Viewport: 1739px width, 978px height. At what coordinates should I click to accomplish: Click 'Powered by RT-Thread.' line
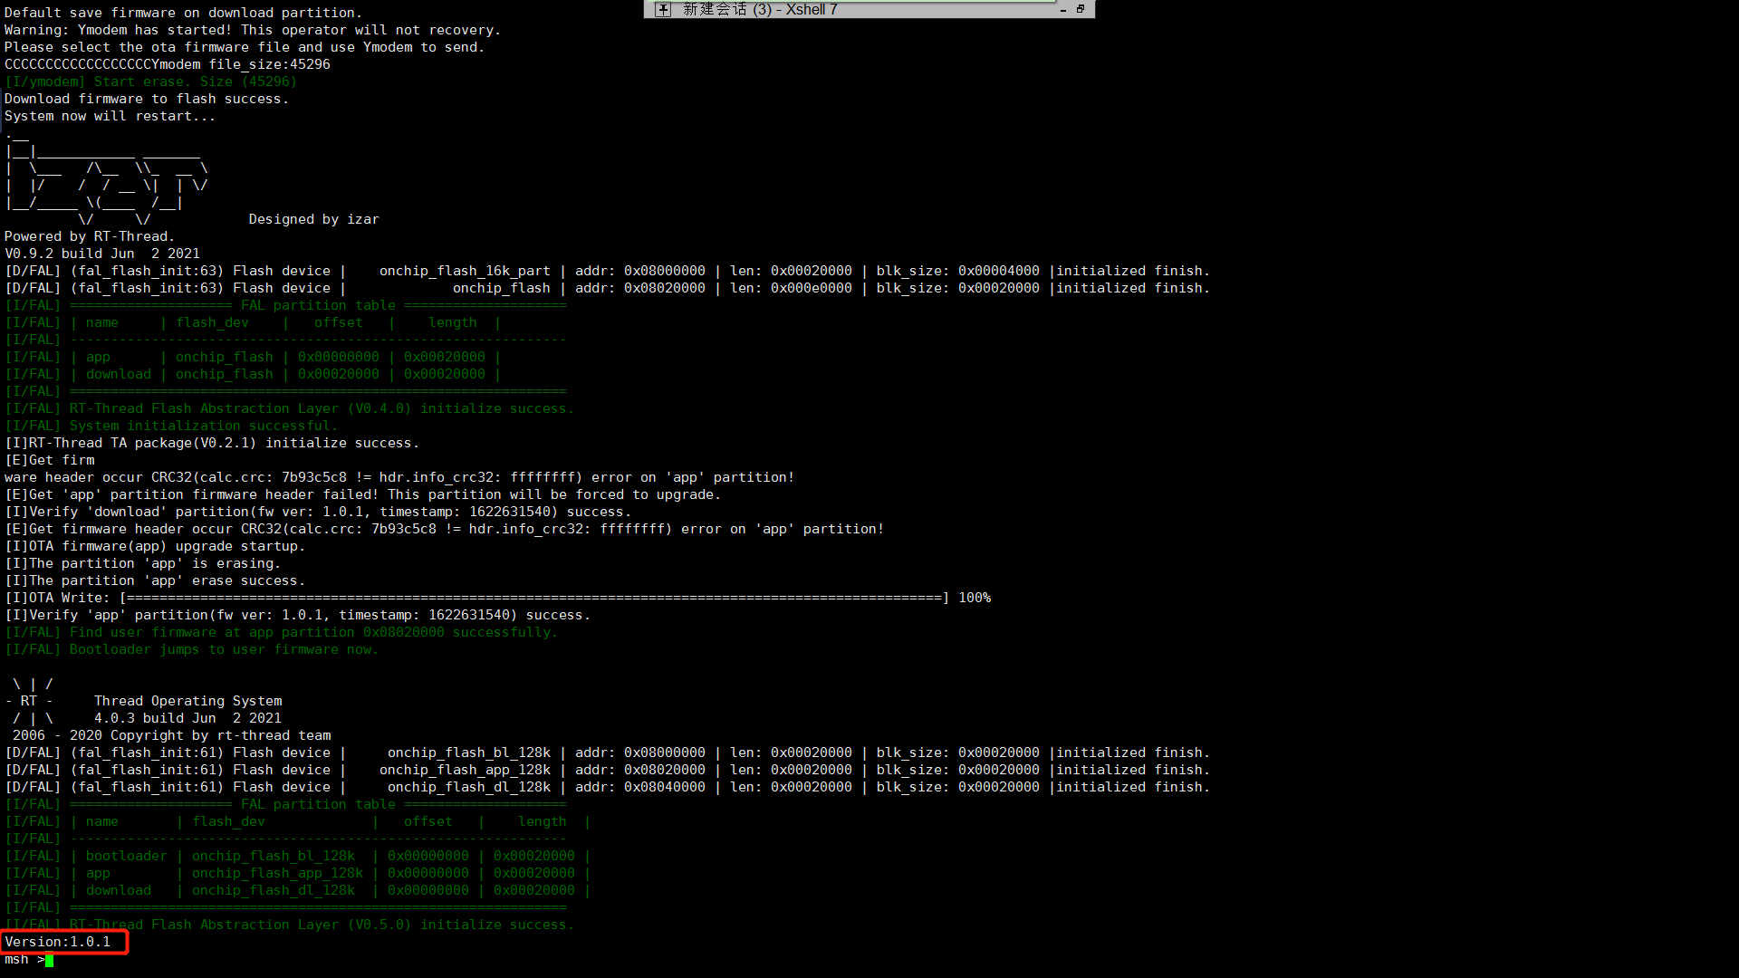tap(89, 236)
